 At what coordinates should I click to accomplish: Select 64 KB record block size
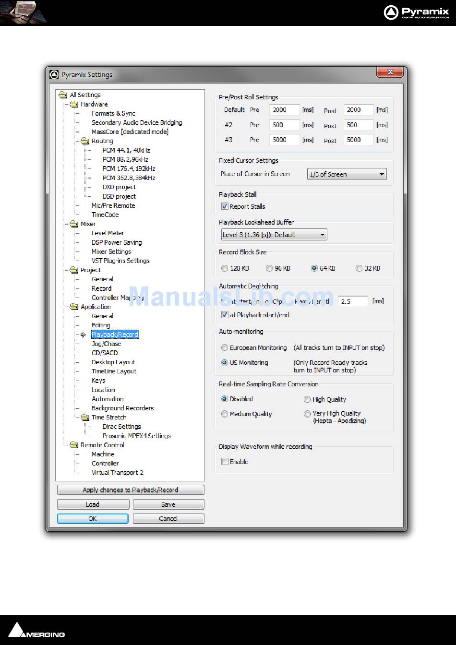[x=314, y=268]
